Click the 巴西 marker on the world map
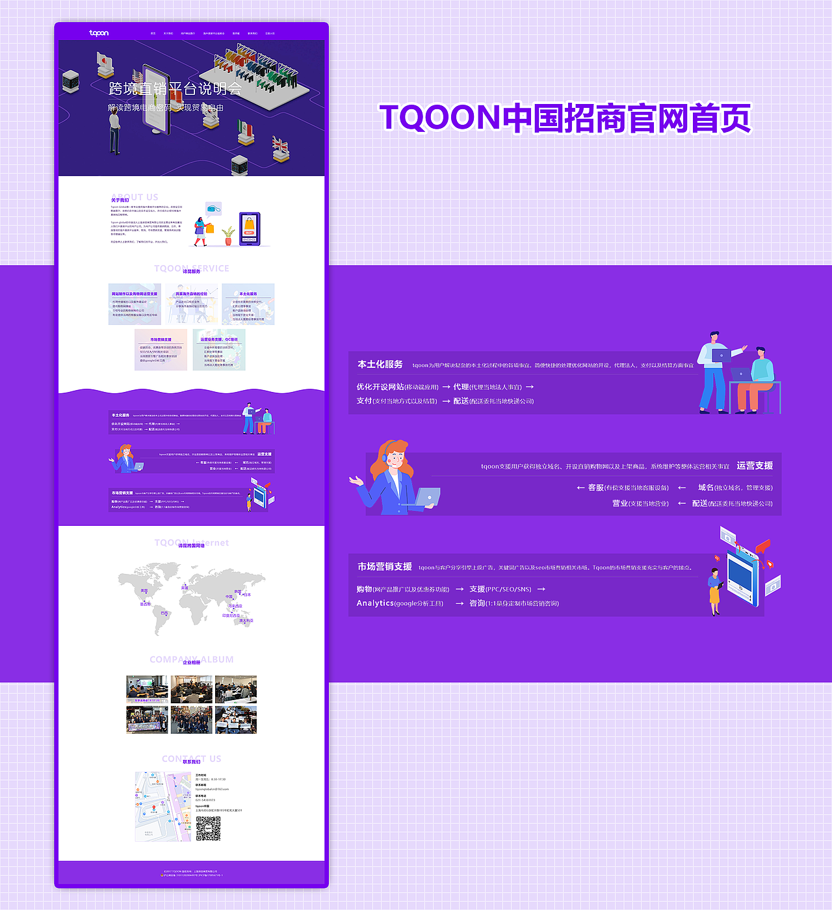Screen dimensions: 832x910 tap(166, 614)
